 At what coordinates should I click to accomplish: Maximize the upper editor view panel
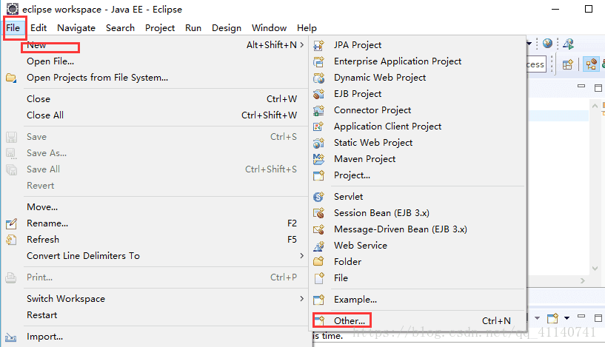coord(598,88)
